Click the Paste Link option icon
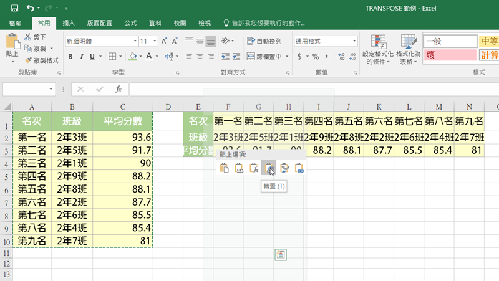The height and width of the screenshot is (281, 499). 299,168
